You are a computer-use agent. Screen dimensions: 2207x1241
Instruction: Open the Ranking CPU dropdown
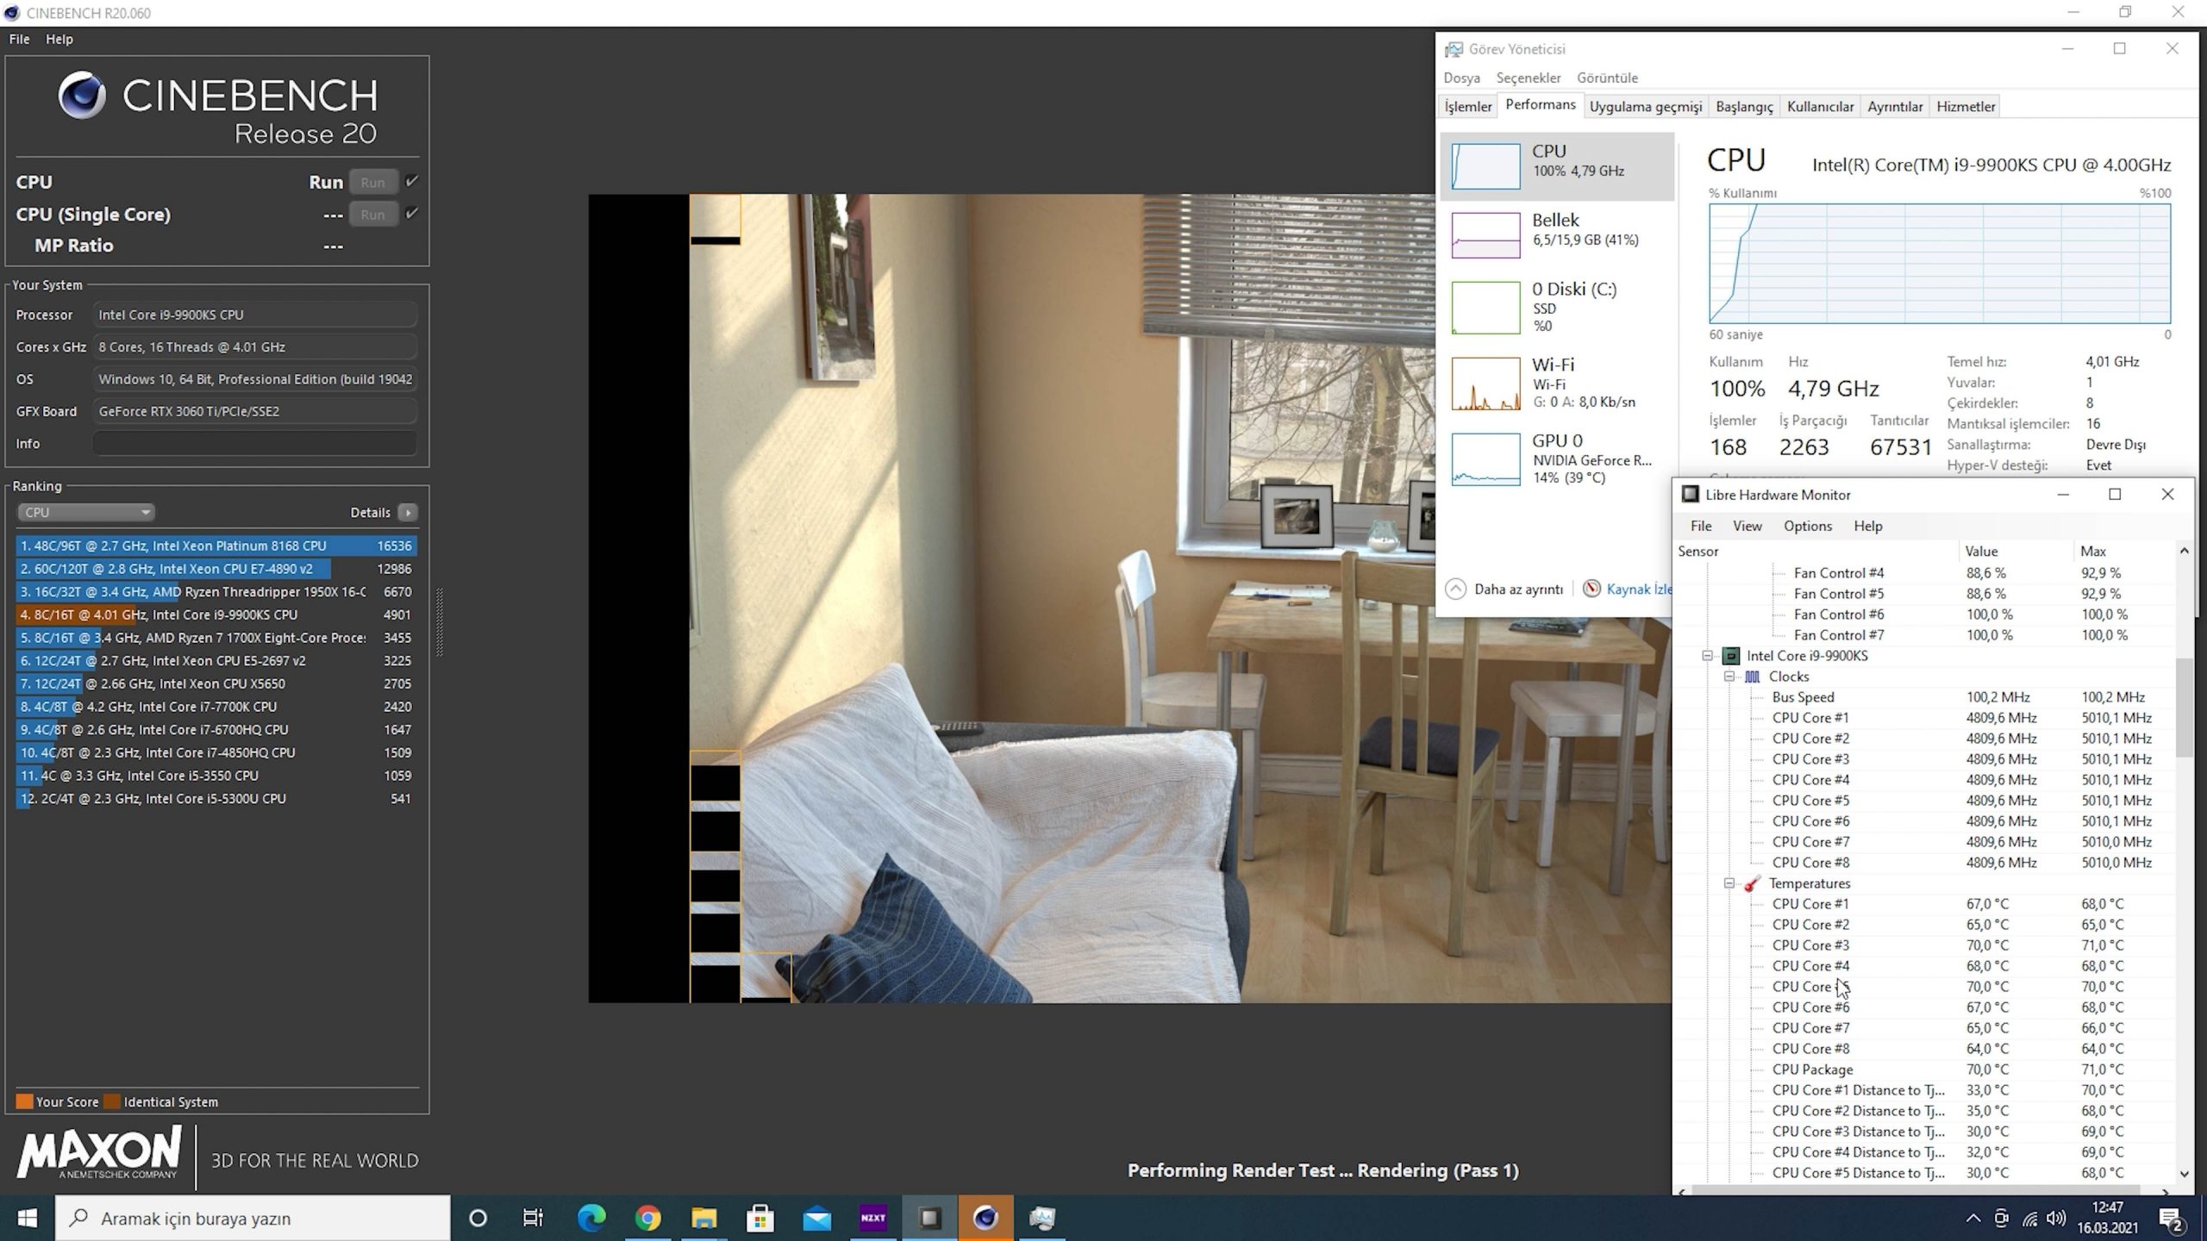pos(85,513)
